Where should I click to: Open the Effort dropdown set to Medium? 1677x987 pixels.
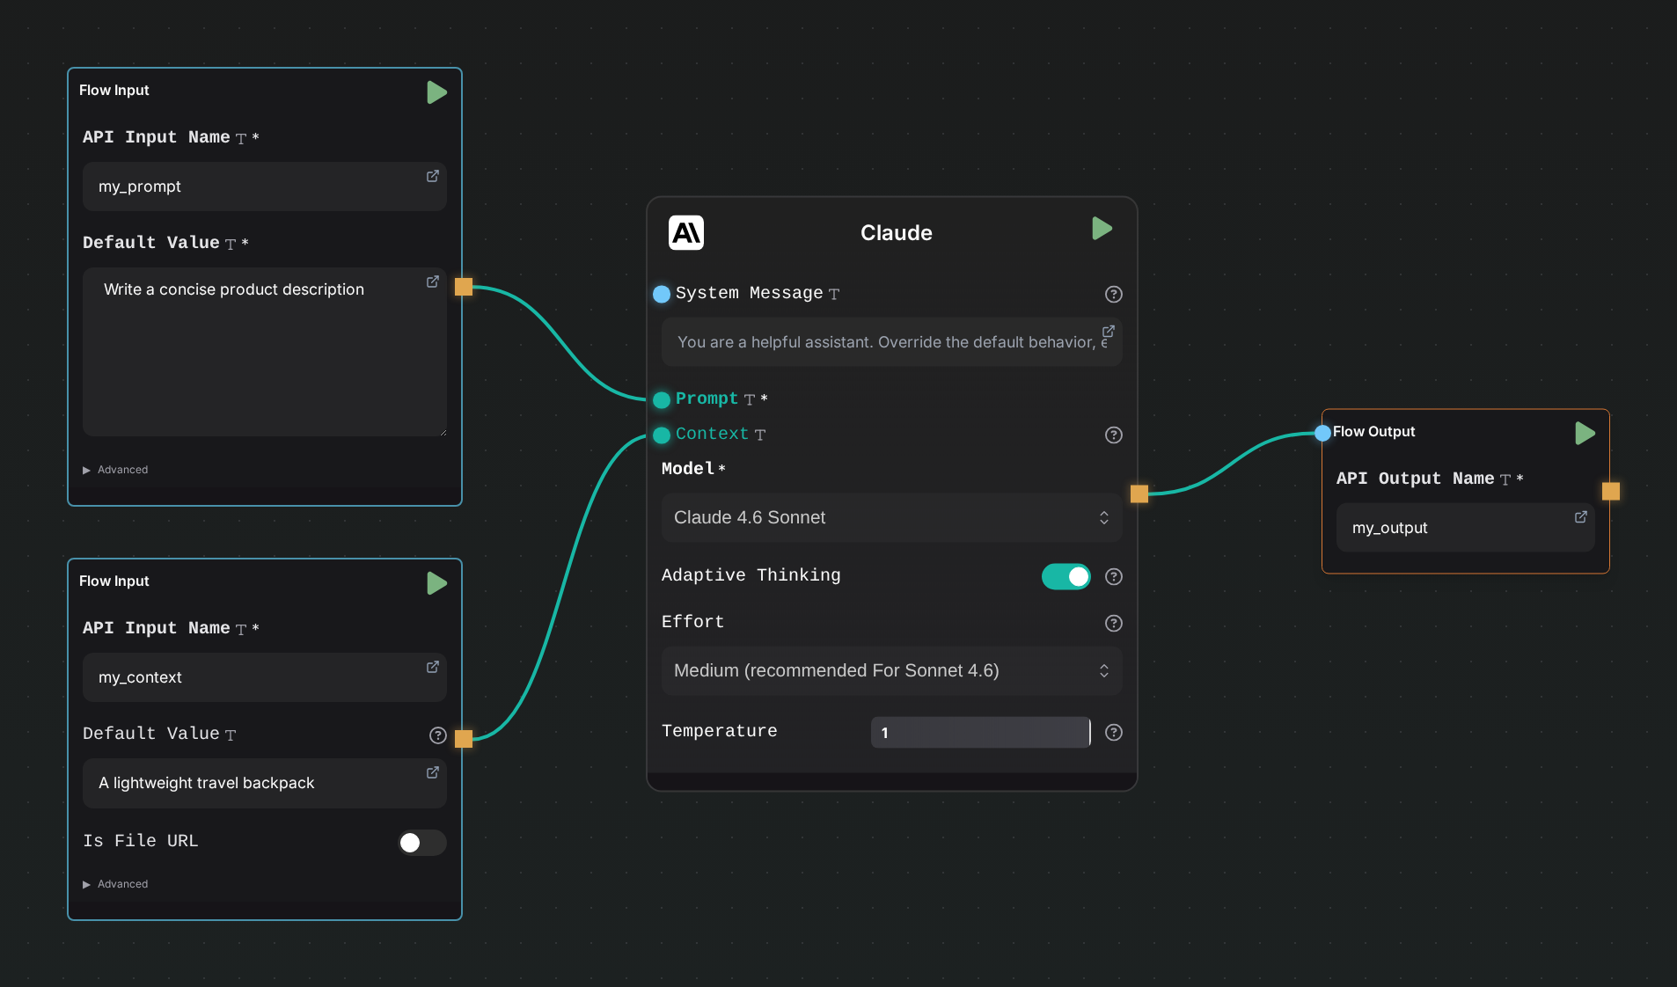pyautogui.click(x=892, y=671)
